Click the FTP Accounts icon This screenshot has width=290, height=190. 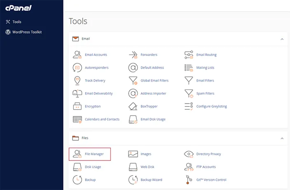pyautogui.click(x=189, y=167)
